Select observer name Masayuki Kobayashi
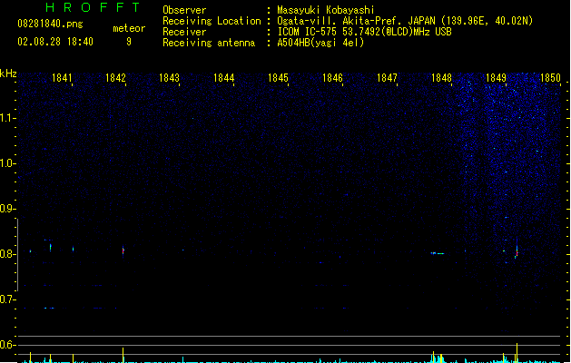571x363 pixels. (x=326, y=10)
